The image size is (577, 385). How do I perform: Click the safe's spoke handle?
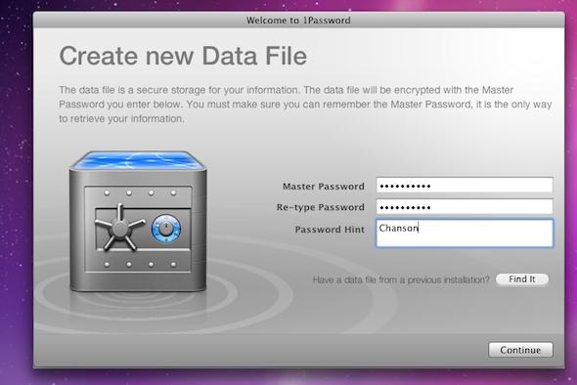[x=119, y=228]
